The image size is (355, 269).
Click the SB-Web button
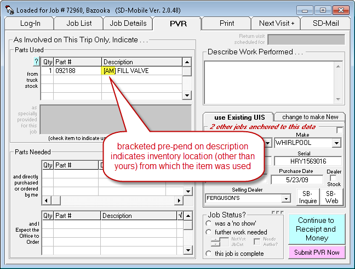(x=332, y=197)
